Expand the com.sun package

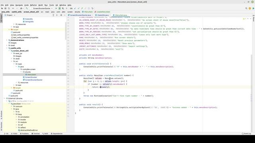tap(12, 106)
